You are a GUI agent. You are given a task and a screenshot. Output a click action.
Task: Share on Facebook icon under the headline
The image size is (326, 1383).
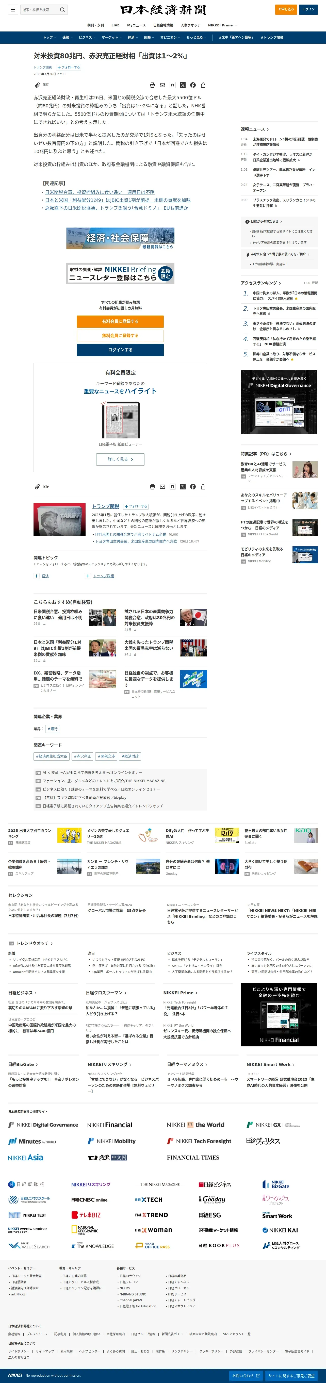click(x=193, y=85)
